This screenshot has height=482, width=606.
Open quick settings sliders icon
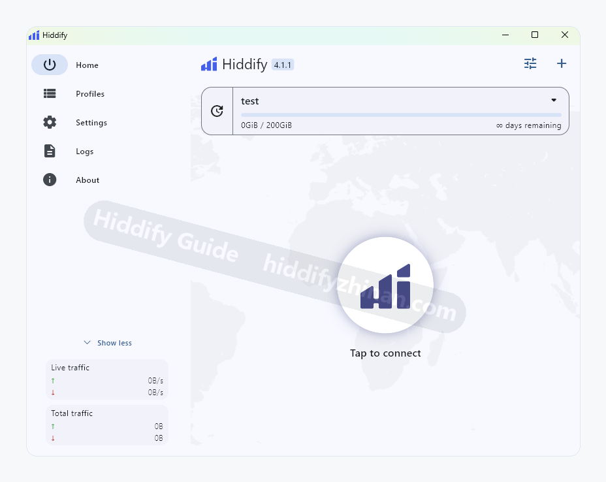(x=530, y=63)
